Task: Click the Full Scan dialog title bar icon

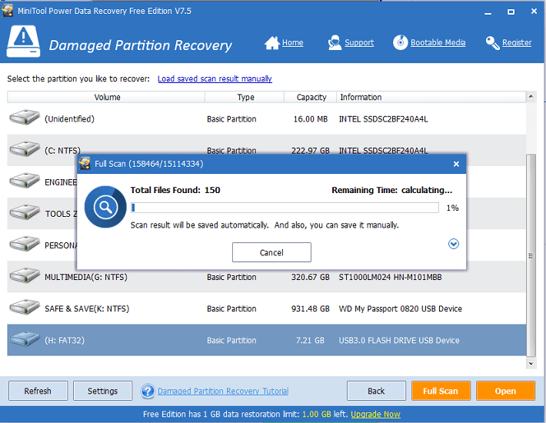Action: click(x=85, y=164)
